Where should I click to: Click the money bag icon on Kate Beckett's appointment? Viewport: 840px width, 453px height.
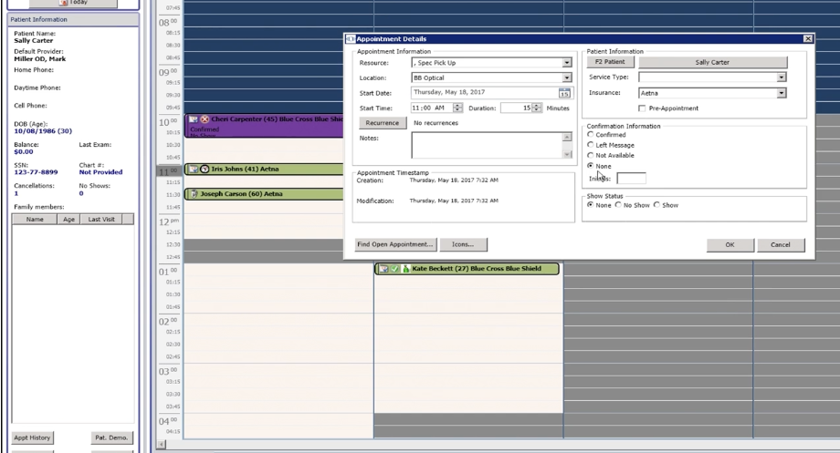(x=405, y=269)
